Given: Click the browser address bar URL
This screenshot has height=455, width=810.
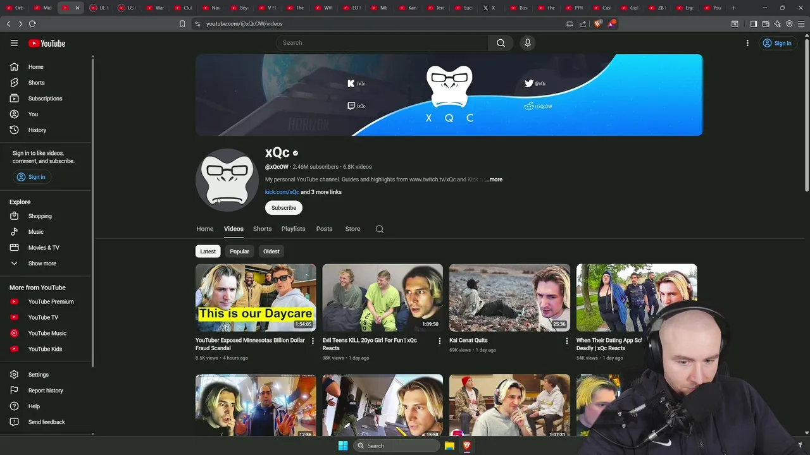Looking at the screenshot, I should click(x=244, y=24).
